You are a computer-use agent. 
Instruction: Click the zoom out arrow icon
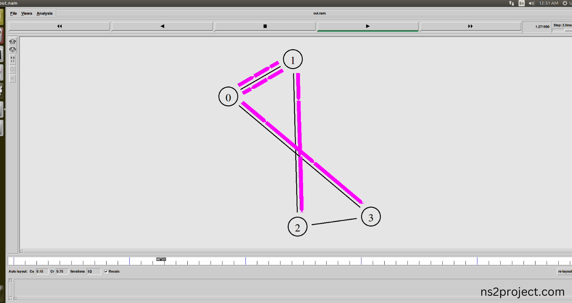13,50
